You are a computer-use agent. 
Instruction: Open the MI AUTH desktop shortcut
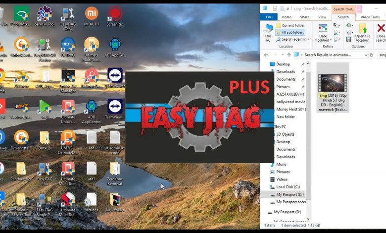pos(91,16)
